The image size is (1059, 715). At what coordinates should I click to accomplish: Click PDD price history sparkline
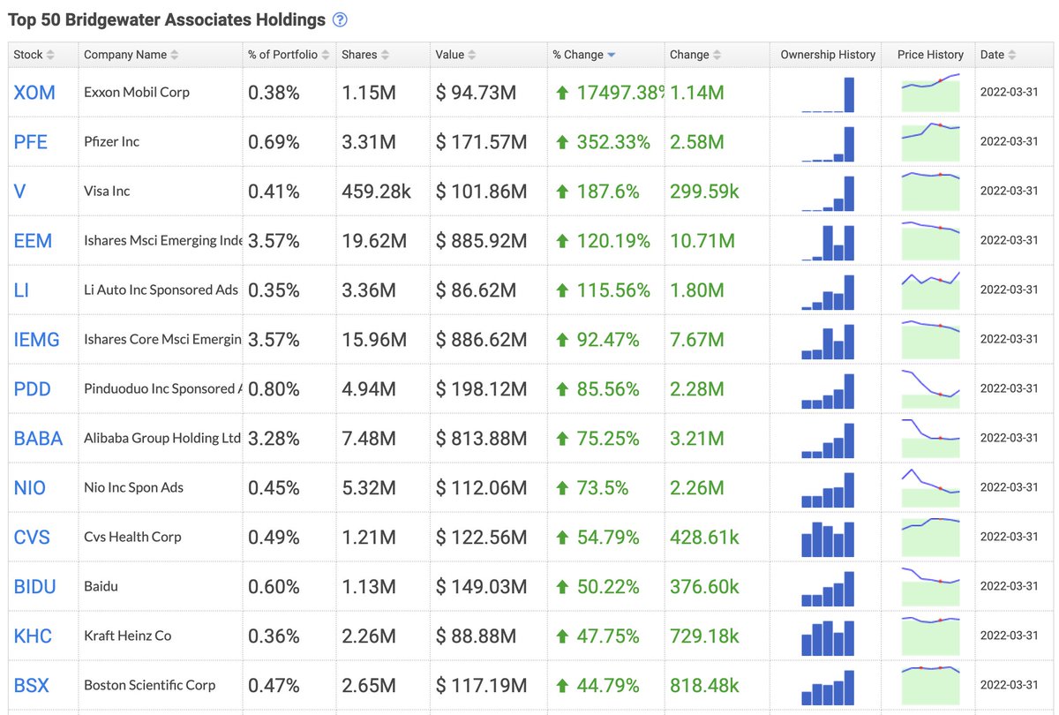(930, 389)
